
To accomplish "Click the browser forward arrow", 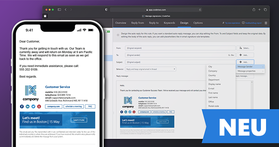I will tap(71, 9).
